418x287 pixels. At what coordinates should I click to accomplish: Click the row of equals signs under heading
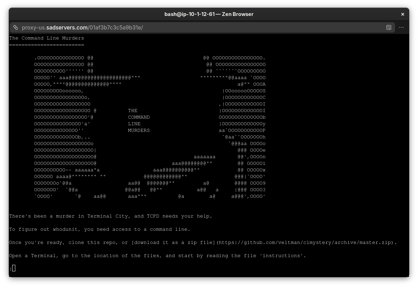(x=46, y=45)
